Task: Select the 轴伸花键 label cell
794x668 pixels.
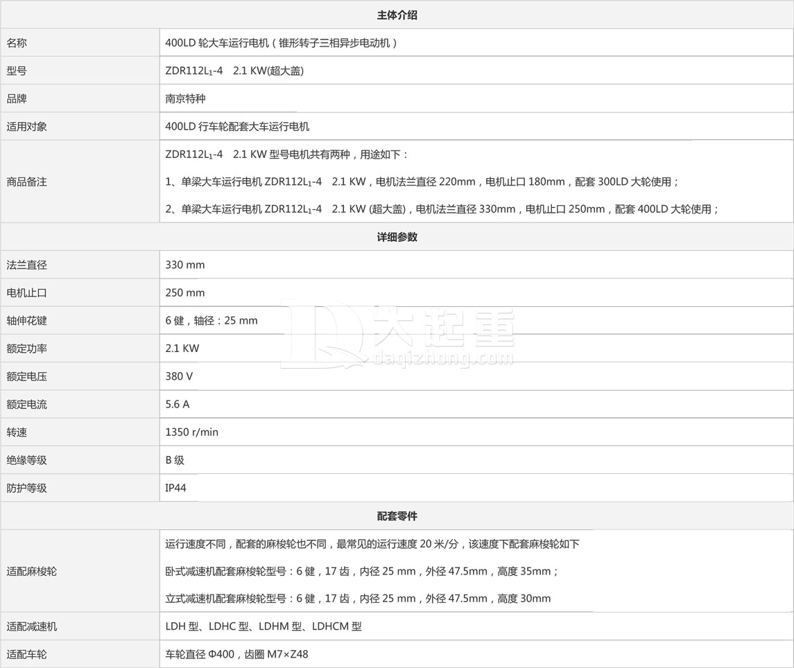Action: coord(80,320)
